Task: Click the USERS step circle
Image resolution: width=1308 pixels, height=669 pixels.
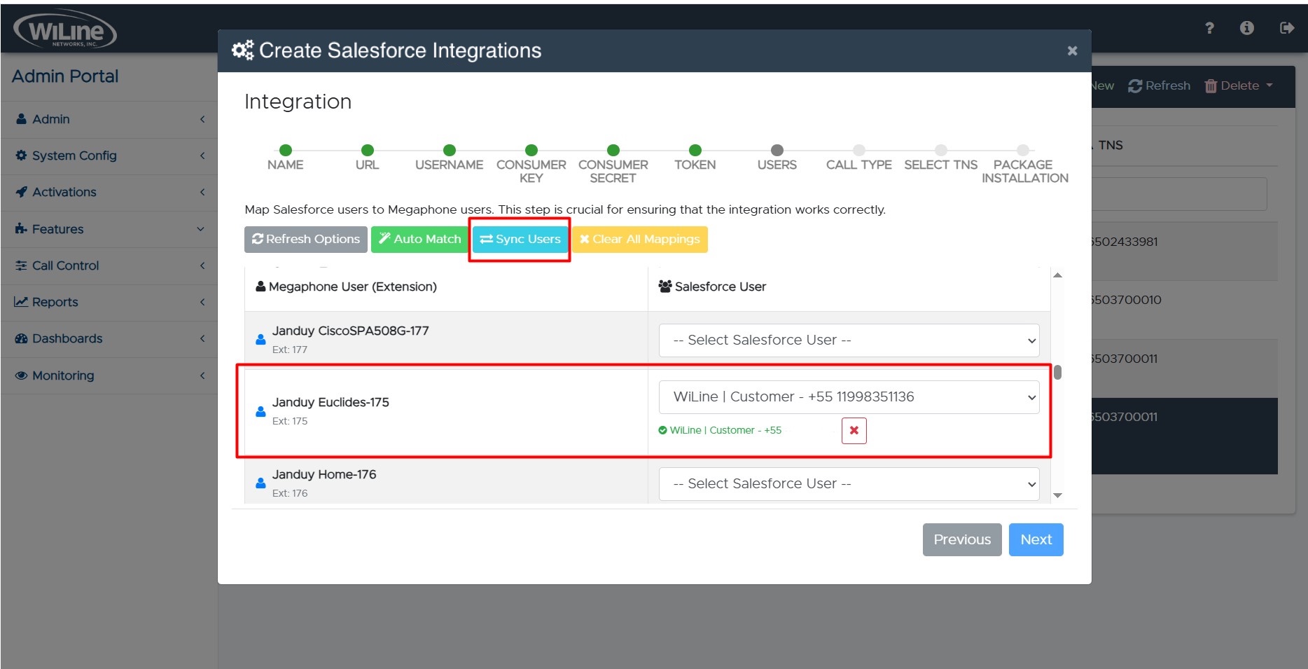Action: (x=777, y=150)
